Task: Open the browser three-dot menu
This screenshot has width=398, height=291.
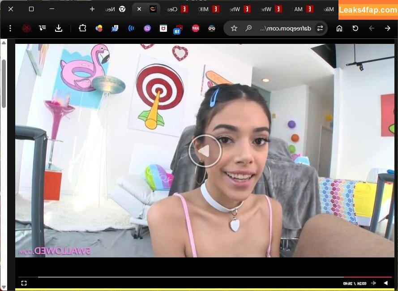Action: (x=10, y=28)
